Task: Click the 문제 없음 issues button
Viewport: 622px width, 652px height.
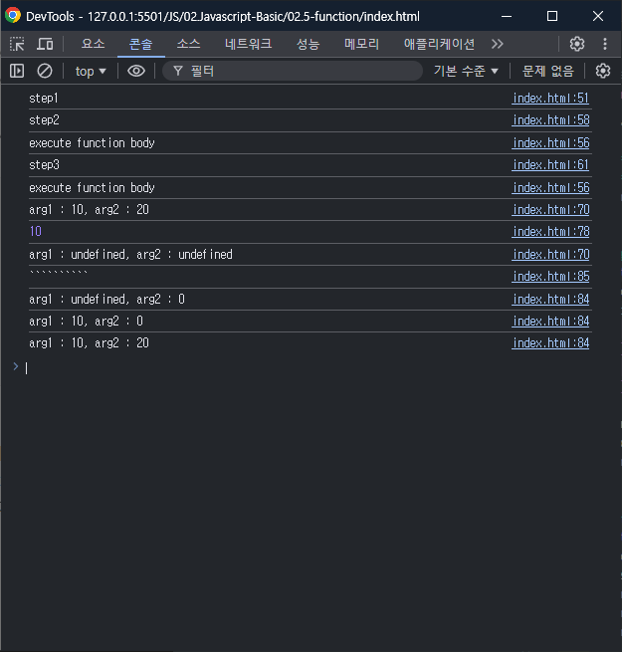Action: point(548,71)
